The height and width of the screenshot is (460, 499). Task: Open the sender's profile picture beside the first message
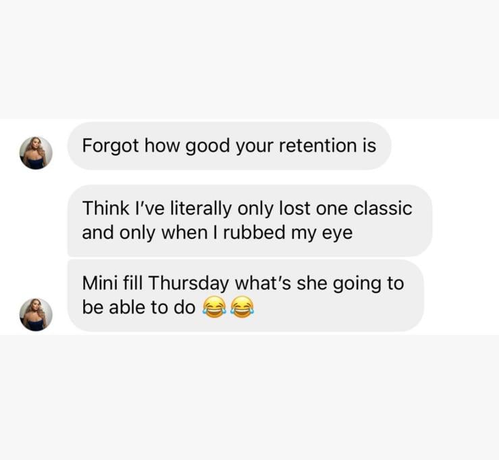pyautogui.click(x=36, y=153)
